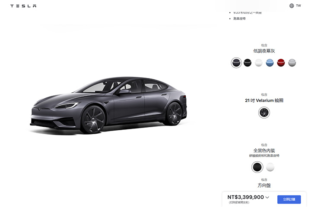
Task: Expand the price details chevron
Action: point(267,197)
